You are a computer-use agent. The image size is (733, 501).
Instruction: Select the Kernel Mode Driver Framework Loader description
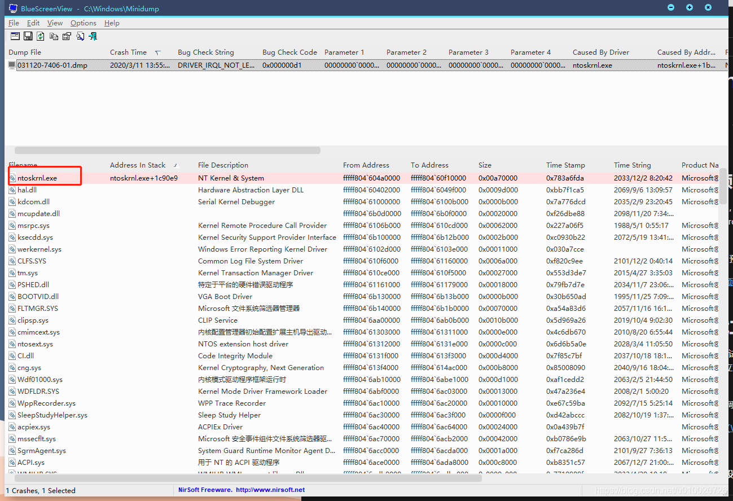262,392
